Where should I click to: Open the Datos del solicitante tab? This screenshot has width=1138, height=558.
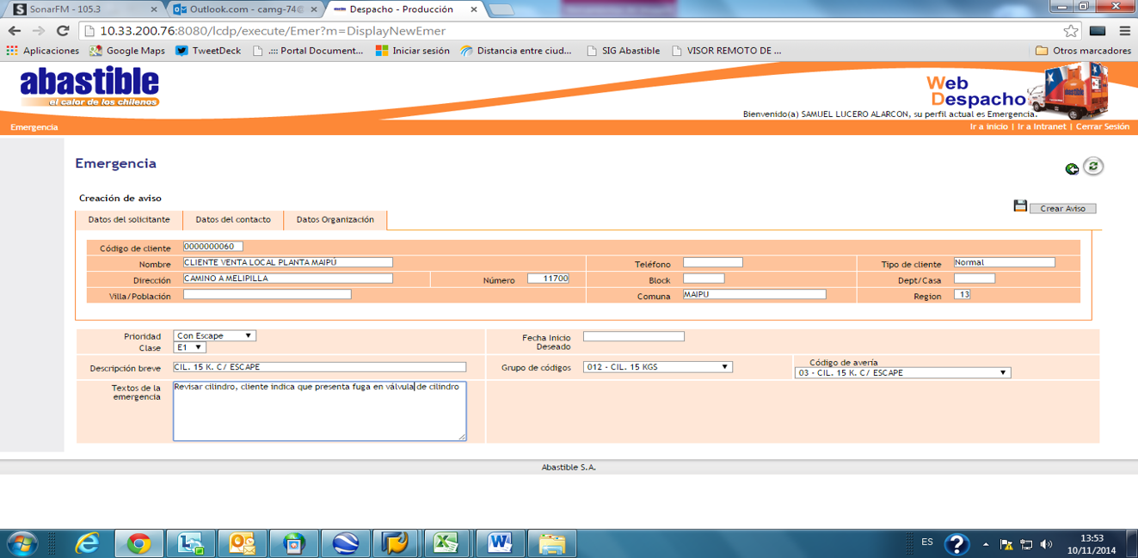point(129,220)
